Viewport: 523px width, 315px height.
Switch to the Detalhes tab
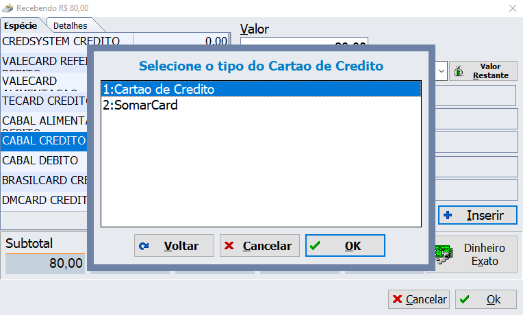[71, 25]
